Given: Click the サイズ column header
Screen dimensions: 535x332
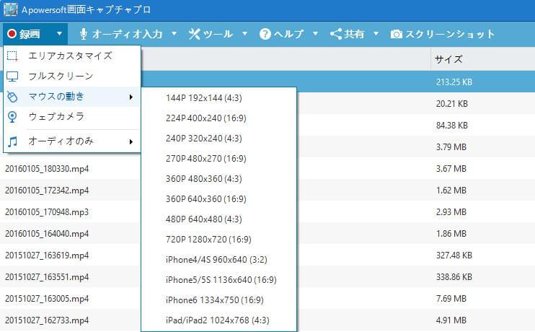Looking at the screenshot, I should [448, 59].
